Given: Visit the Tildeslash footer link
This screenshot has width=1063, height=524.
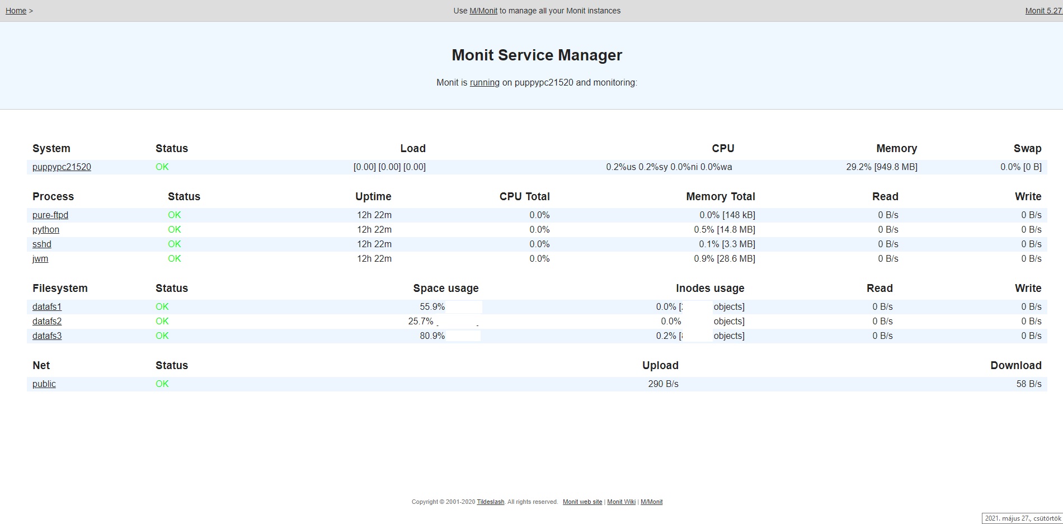Looking at the screenshot, I should pyautogui.click(x=491, y=502).
